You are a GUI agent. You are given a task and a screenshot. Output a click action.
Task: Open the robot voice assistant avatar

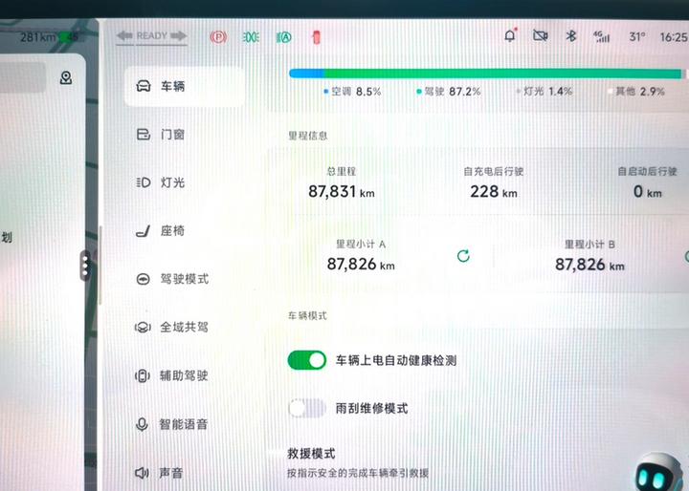(657, 473)
